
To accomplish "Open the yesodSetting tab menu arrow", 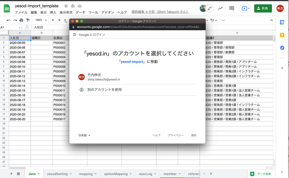I will pos(70,174).
